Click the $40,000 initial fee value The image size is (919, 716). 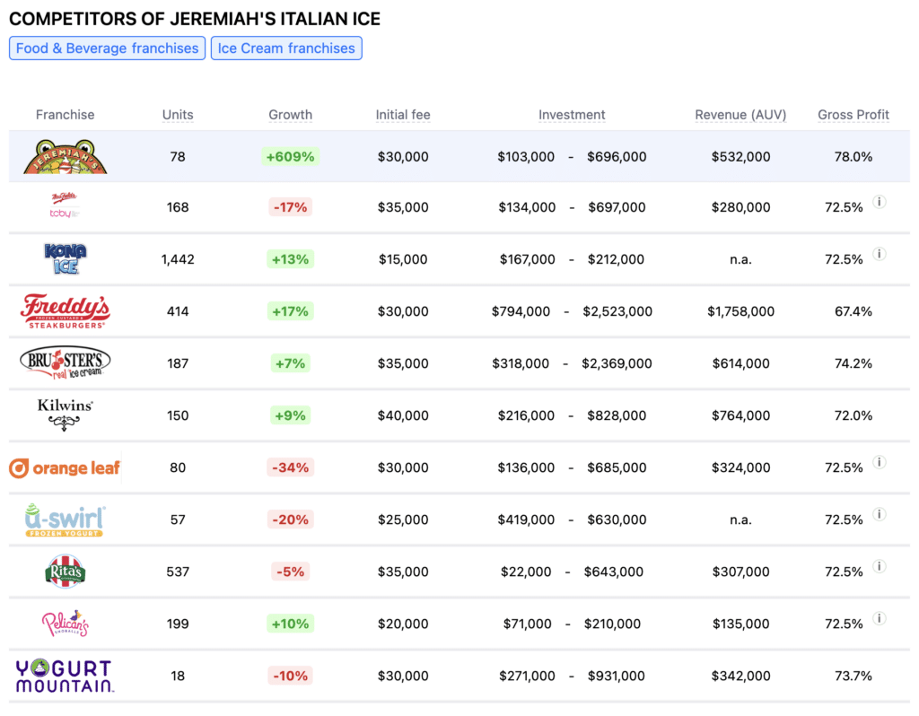[403, 415]
